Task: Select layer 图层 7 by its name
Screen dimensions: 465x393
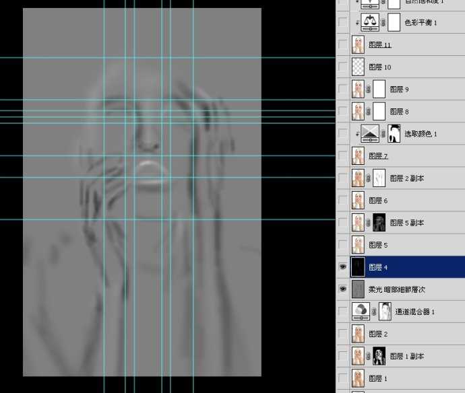Action: tap(378, 156)
